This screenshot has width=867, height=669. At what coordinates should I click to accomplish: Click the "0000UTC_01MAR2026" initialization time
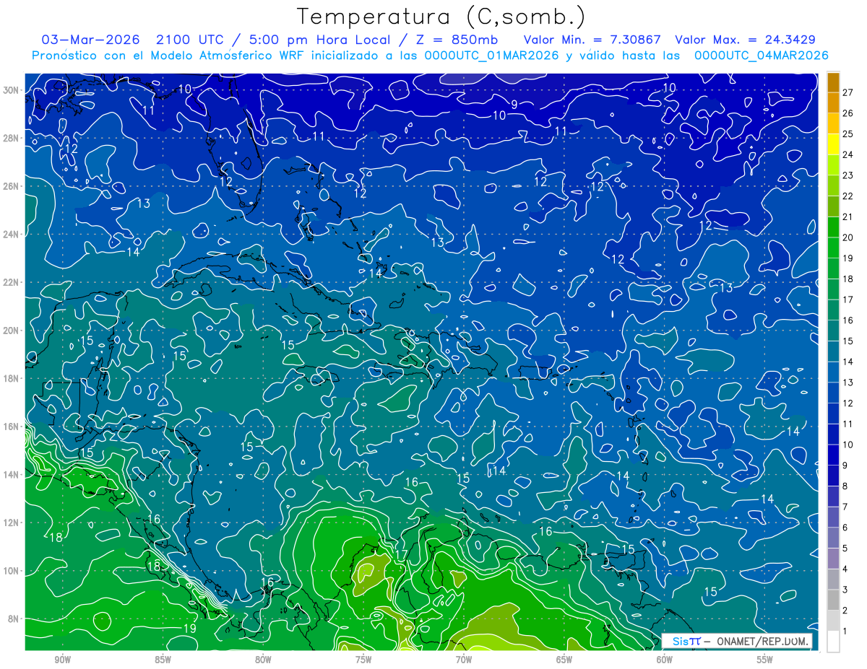tap(491, 55)
